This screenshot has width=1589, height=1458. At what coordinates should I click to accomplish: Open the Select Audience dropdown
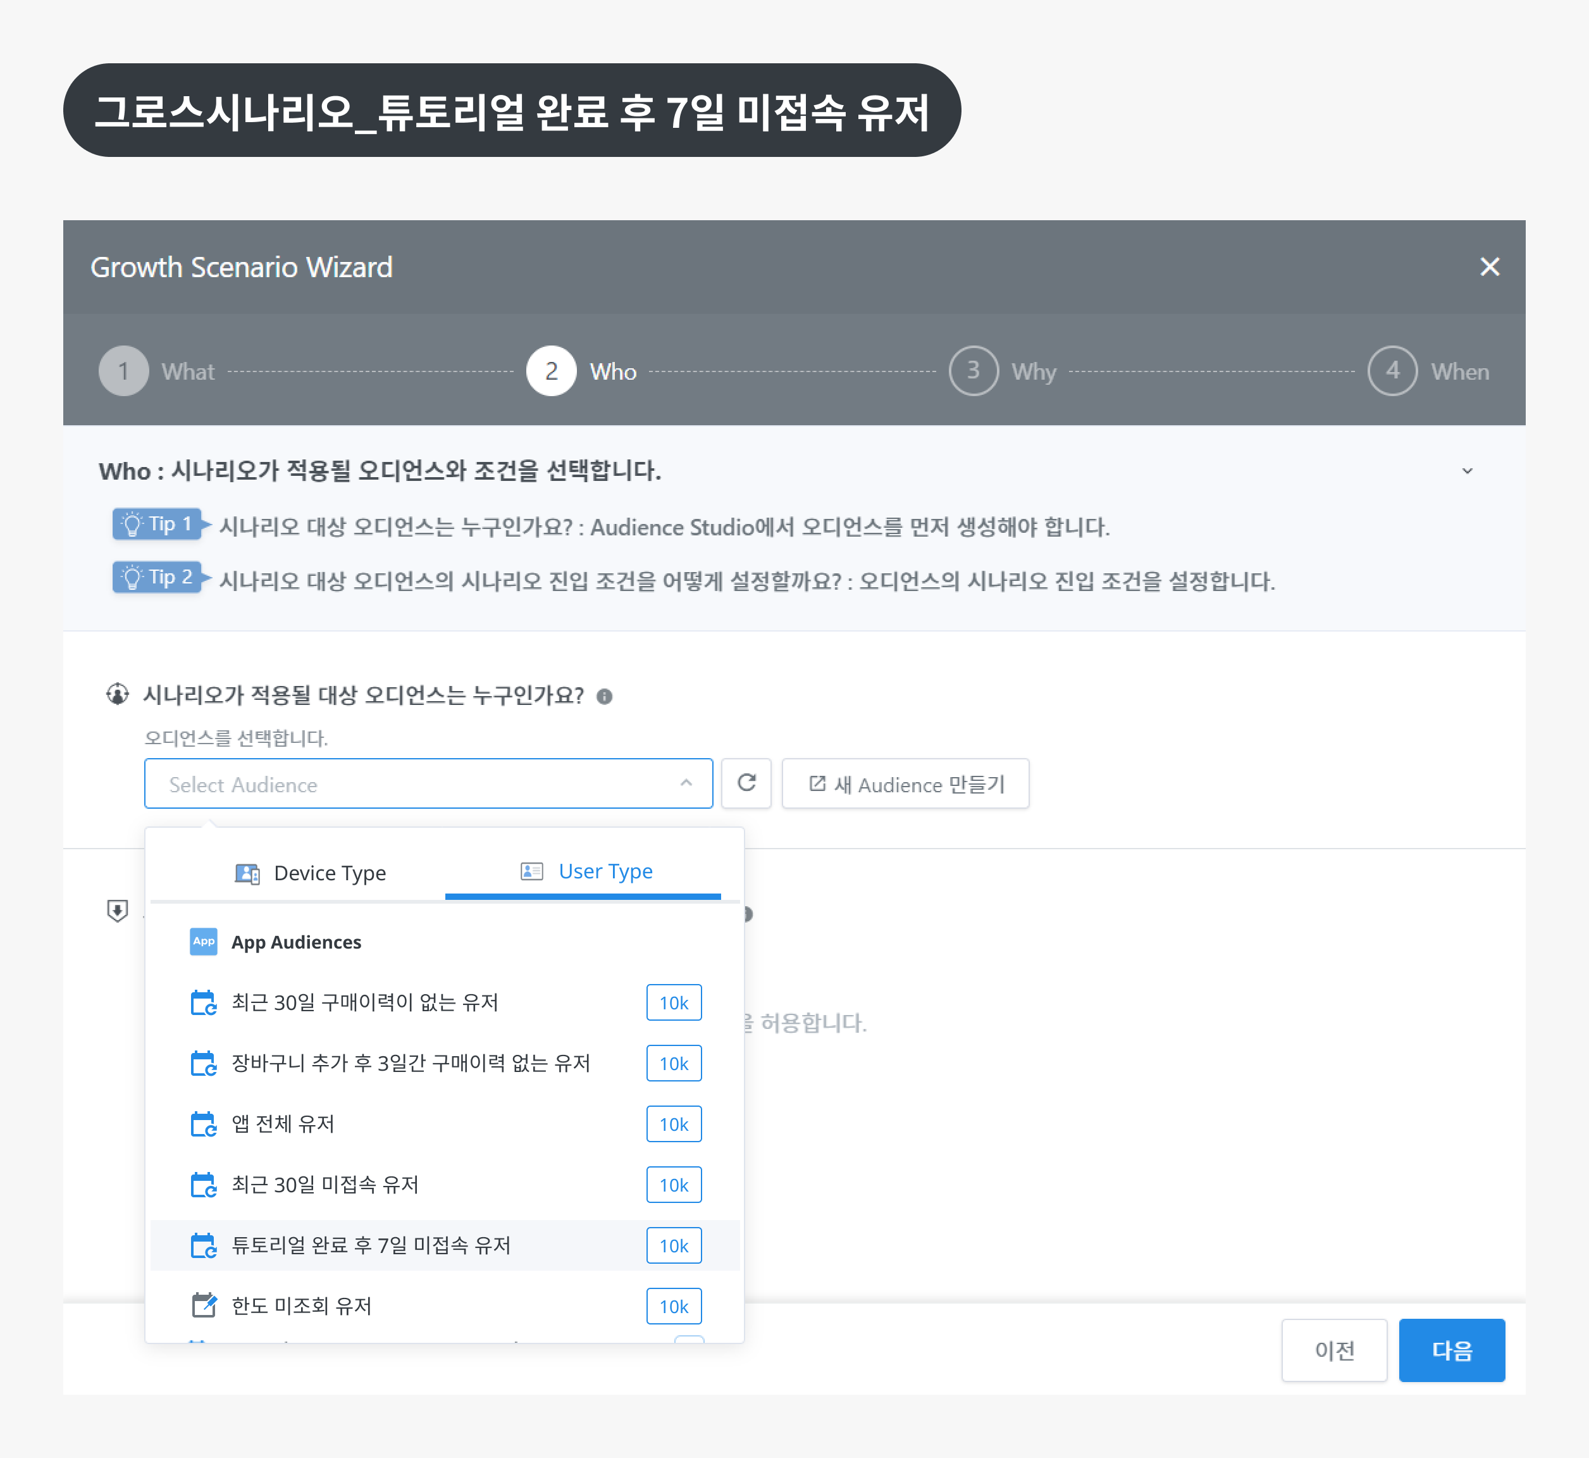(428, 783)
